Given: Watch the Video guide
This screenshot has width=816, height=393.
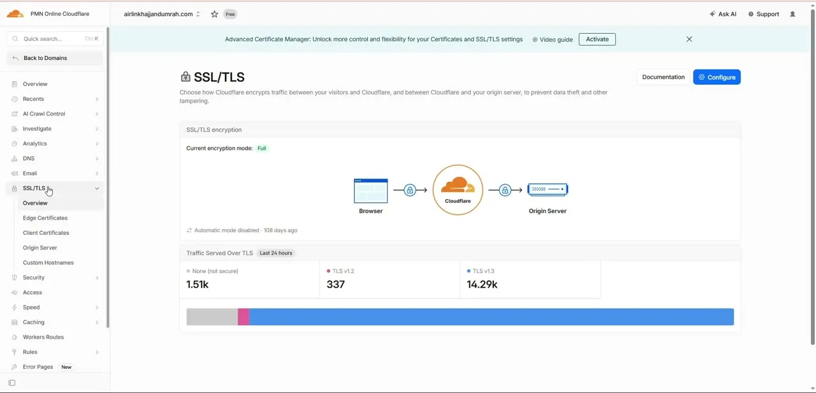Looking at the screenshot, I should tap(553, 40).
